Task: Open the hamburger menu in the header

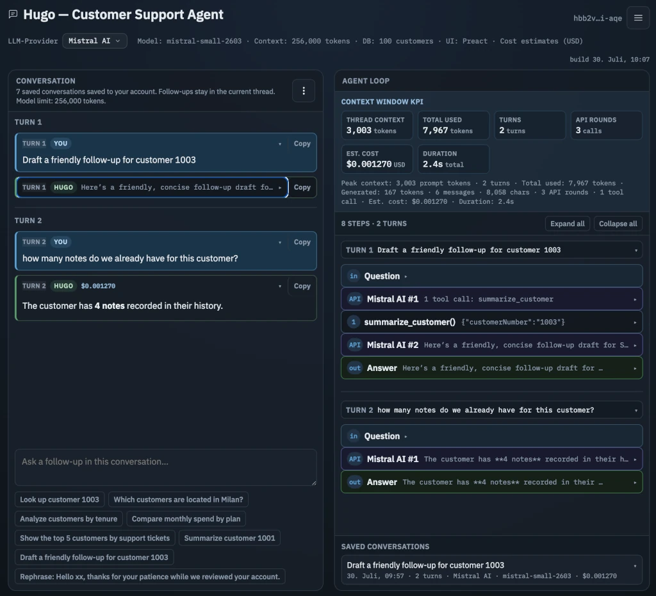Action: click(x=638, y=18)
